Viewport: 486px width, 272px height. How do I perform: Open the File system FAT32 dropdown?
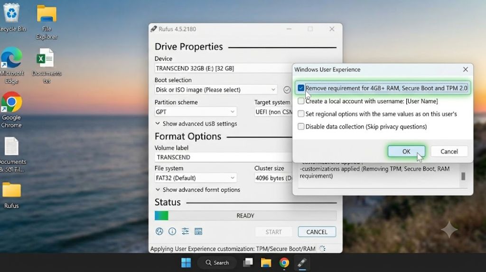click(x=196, y=178)
